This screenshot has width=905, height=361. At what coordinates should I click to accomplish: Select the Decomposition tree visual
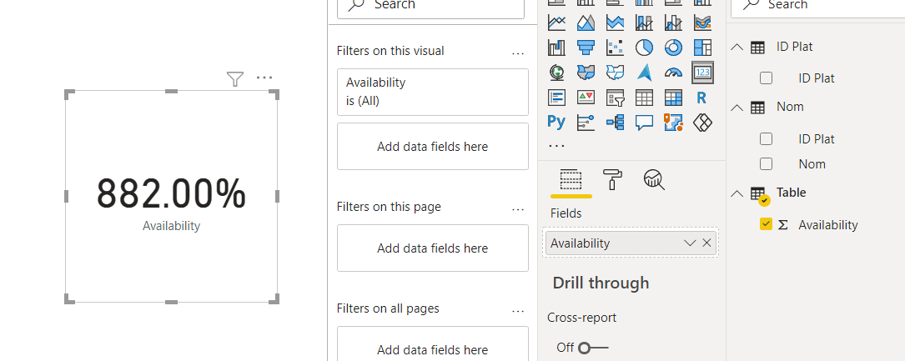coord(616,122)
